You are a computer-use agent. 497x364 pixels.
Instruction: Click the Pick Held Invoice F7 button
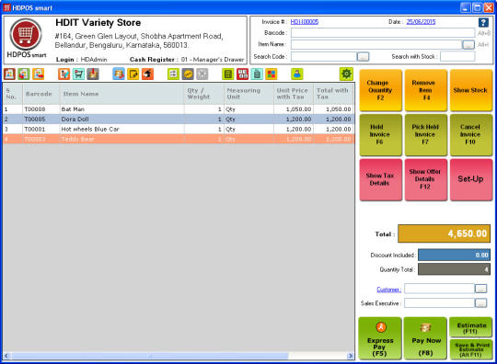pos(426,135)
